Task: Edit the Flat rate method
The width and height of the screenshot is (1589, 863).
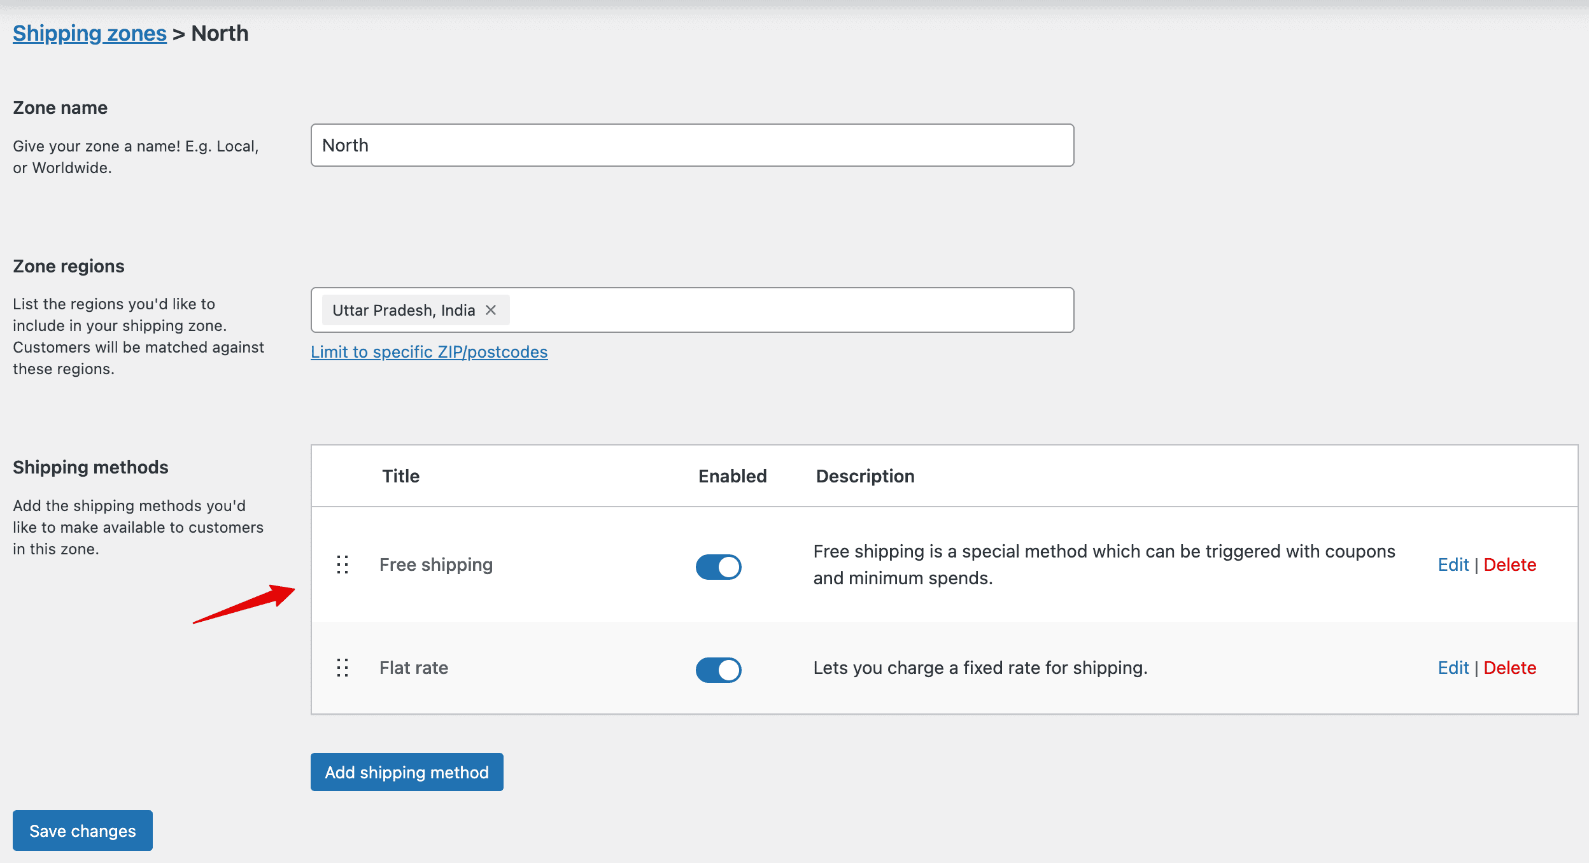Action: pyautogui.click(x=1453, y=668)
